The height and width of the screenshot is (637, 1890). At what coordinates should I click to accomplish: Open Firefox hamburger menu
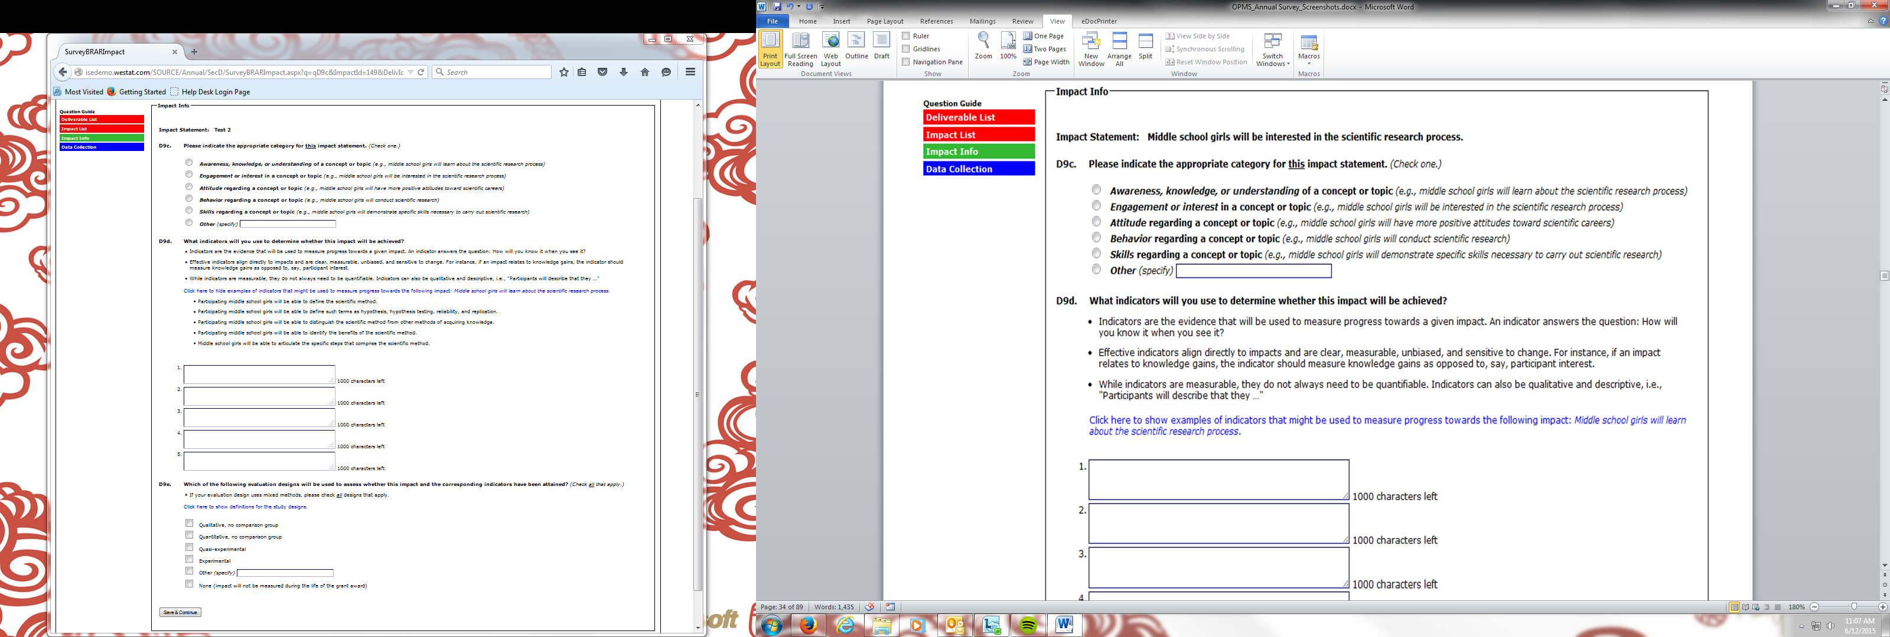690,72
